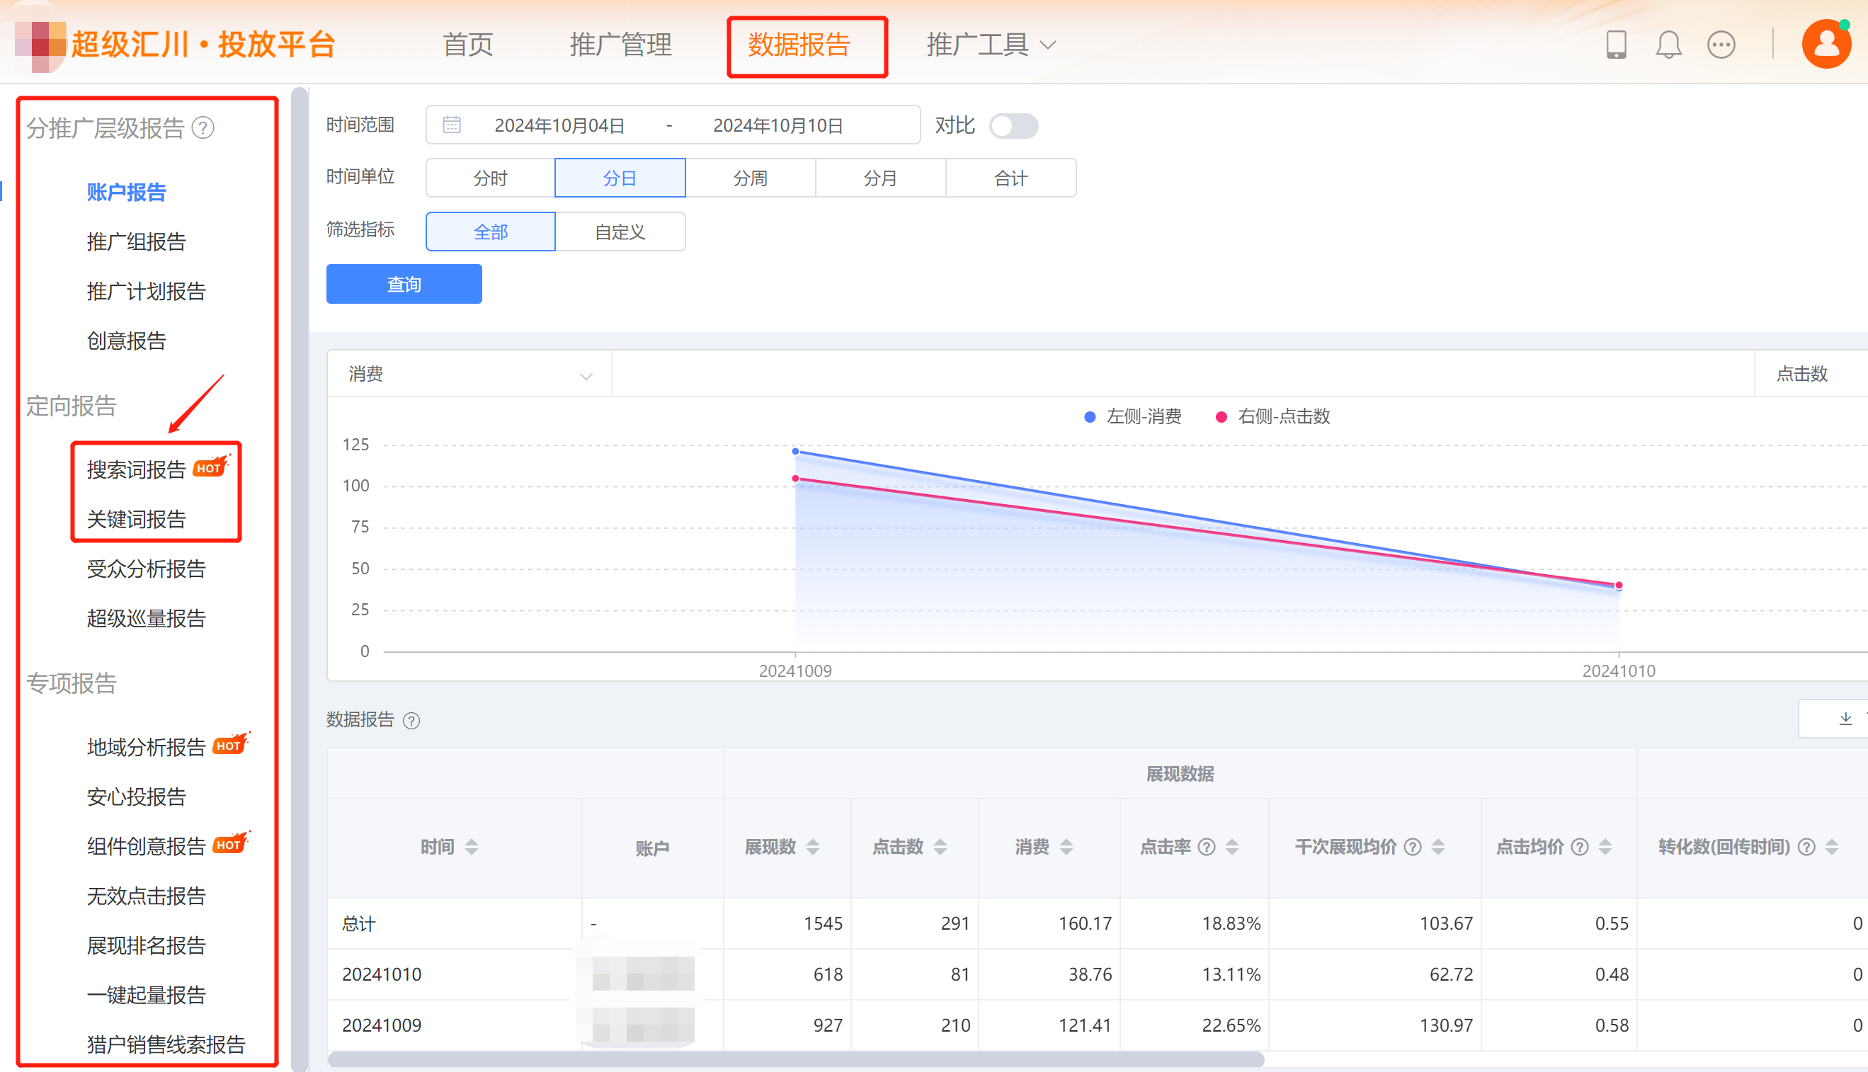This screenshot has height=1072, width=1868.
Task: Open 安心投报告 link
Action: 136,797
